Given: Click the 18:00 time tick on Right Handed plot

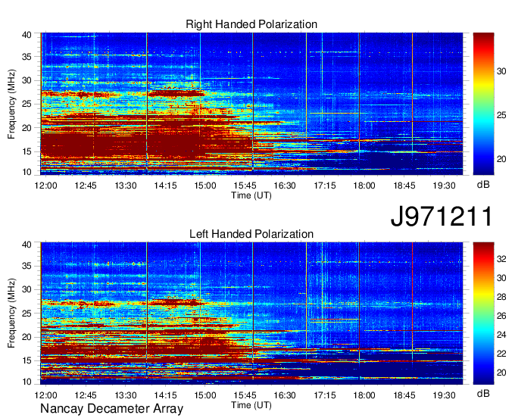Looking at the screenshot, I should coord(364,186).
